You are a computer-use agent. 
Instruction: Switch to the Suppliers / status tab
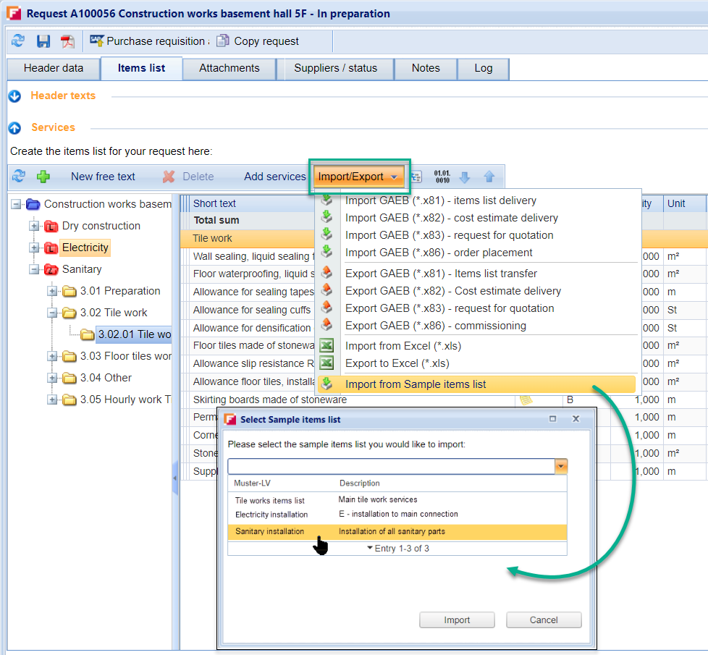click(x=335, y=68)
